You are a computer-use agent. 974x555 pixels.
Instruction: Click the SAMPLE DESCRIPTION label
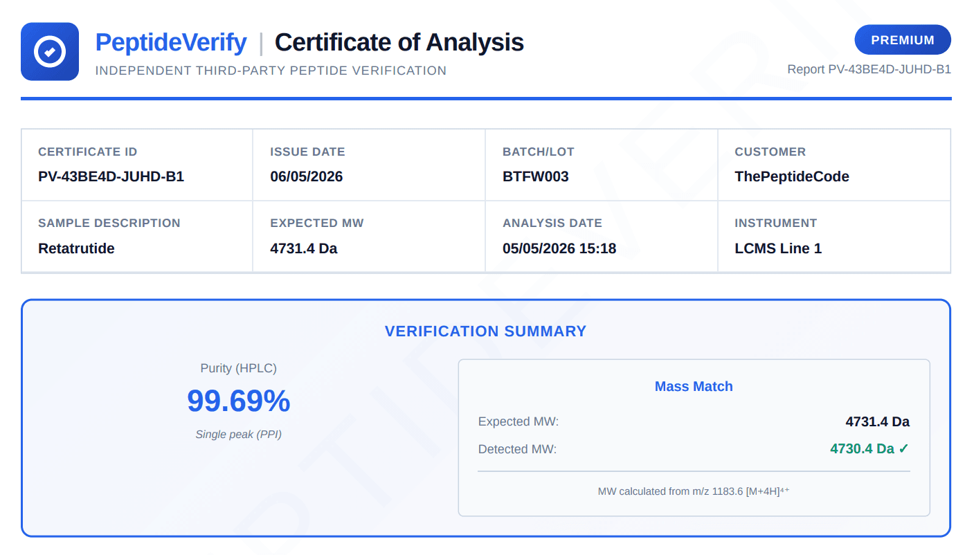(x=109, y=223)
